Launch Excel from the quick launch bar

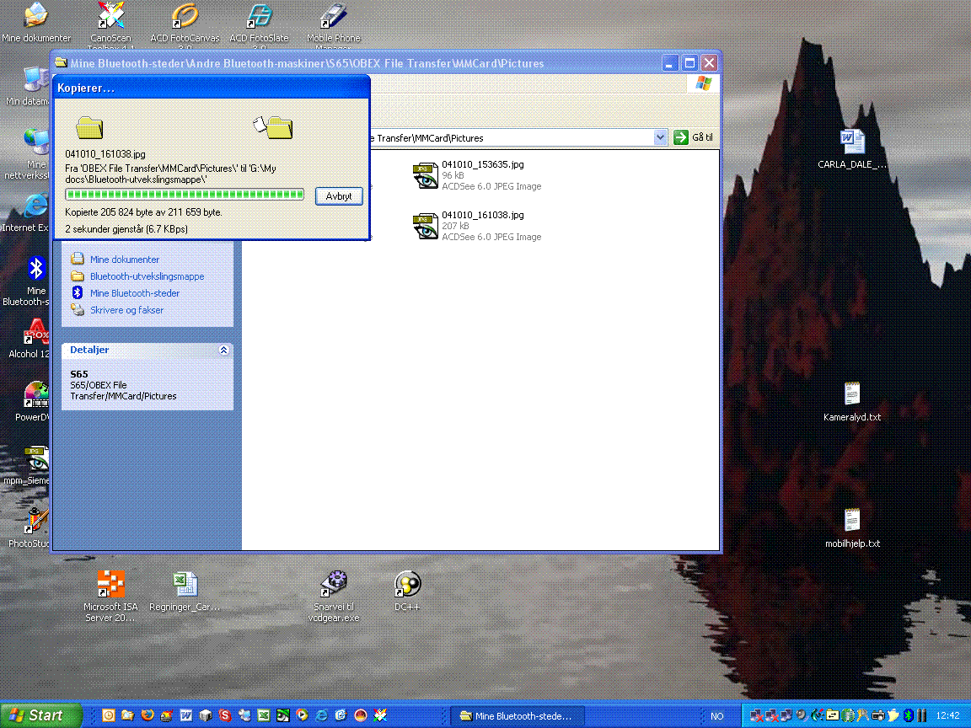point(264,715)
